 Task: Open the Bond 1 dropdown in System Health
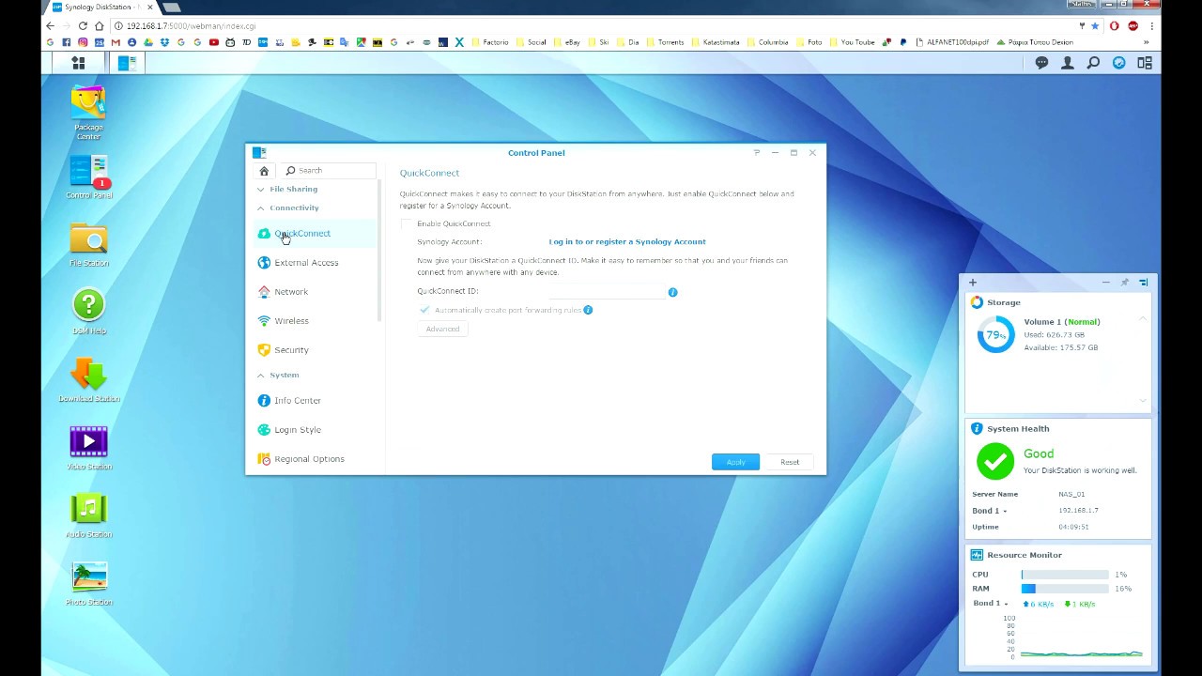pos(990,511)
